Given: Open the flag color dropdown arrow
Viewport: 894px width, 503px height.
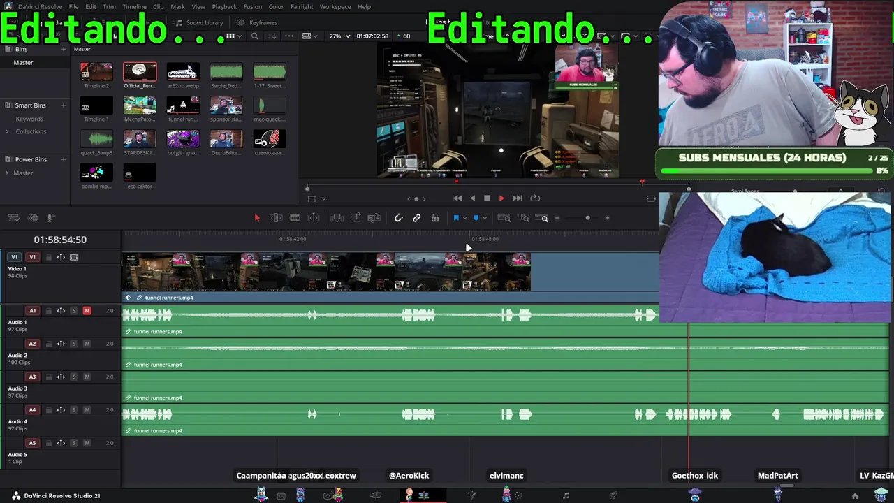Looking at the screenshot, I should point(465,218).
